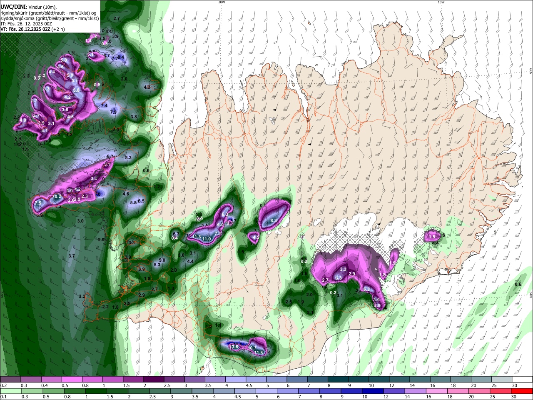Viewport: 533px width, 400px height.
Task: Select the light lavender 4–4.5 swatch in the top legend row
Action: [x=235, y=380]
